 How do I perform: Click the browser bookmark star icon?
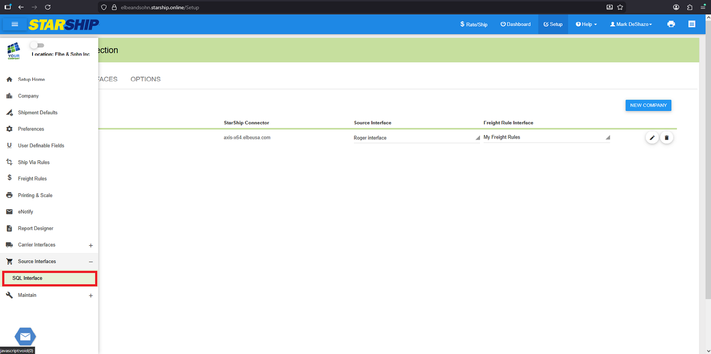coord(620,7)
